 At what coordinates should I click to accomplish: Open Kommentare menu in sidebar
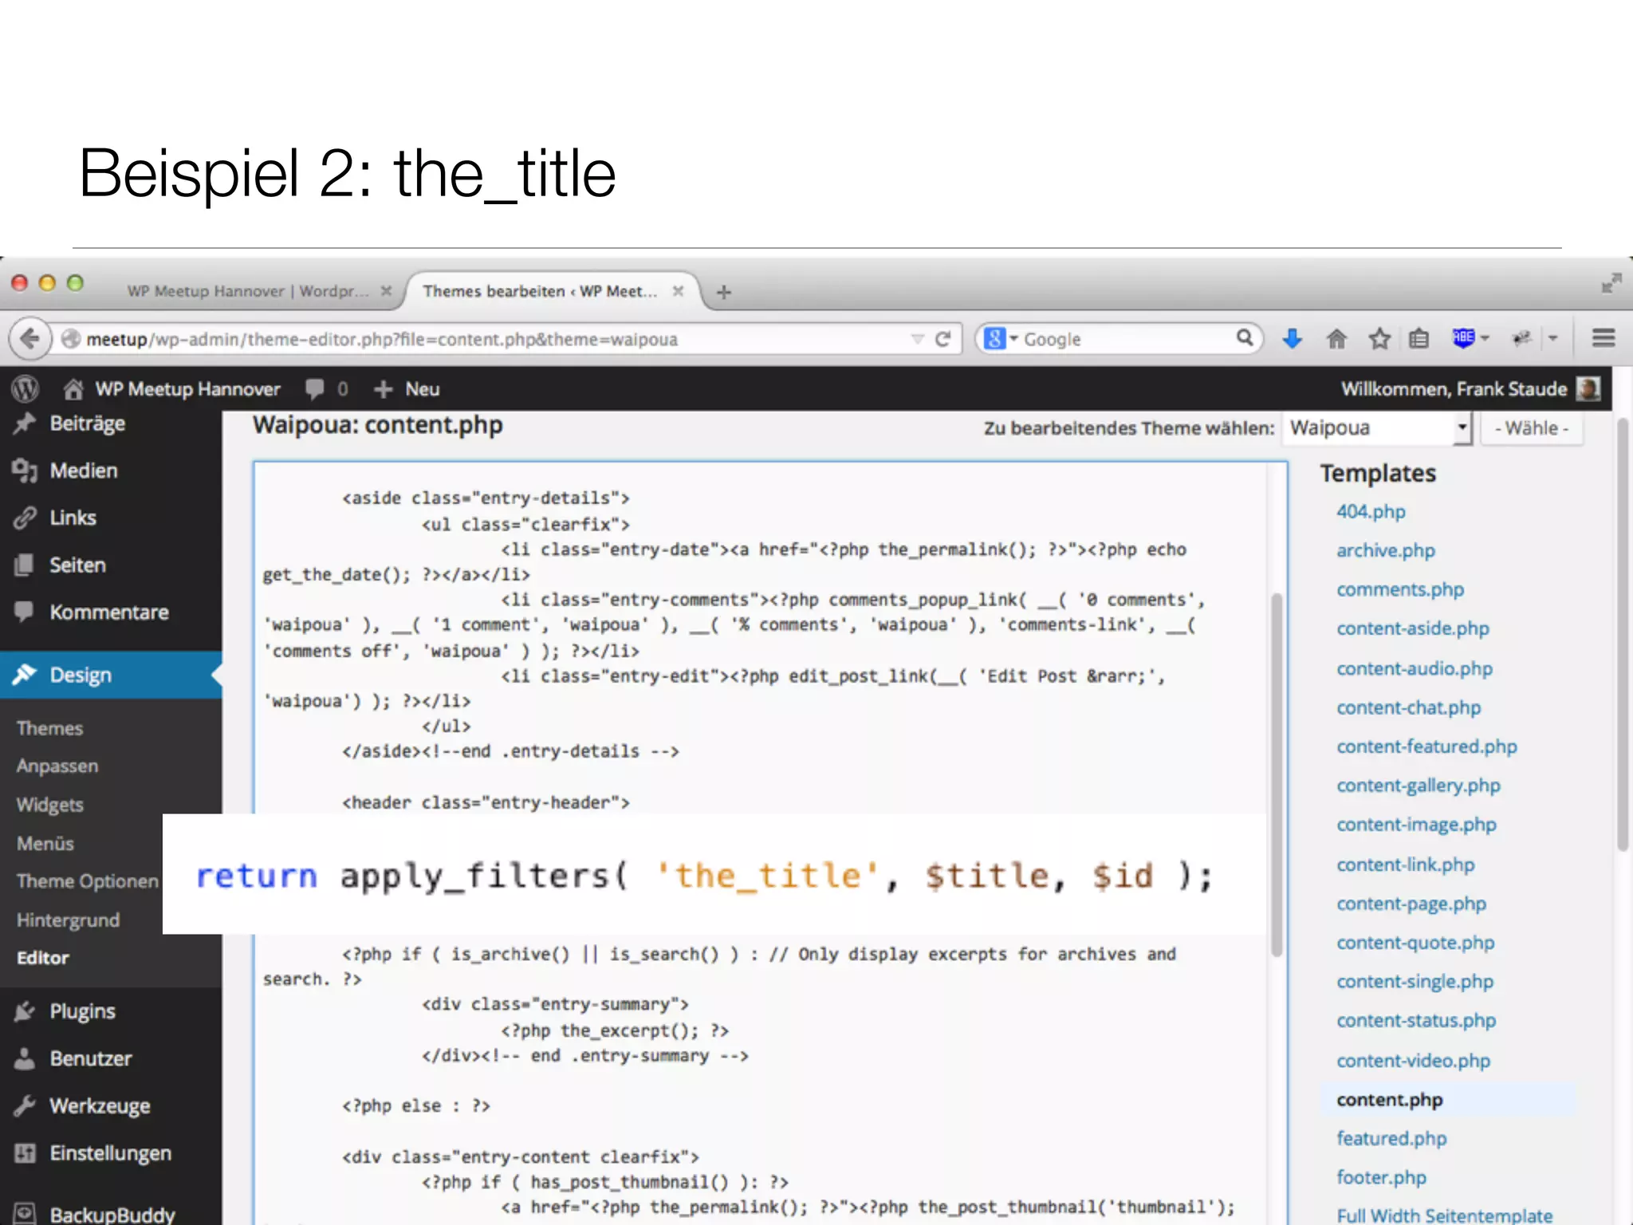(x=109, y=612)
